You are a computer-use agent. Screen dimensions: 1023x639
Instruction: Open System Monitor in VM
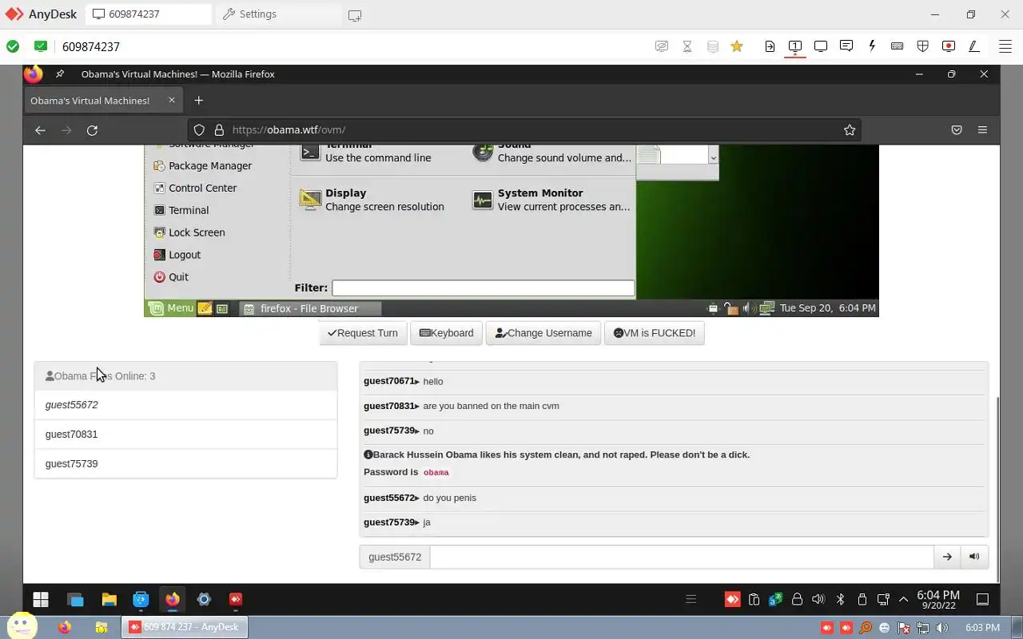[551, 200]
